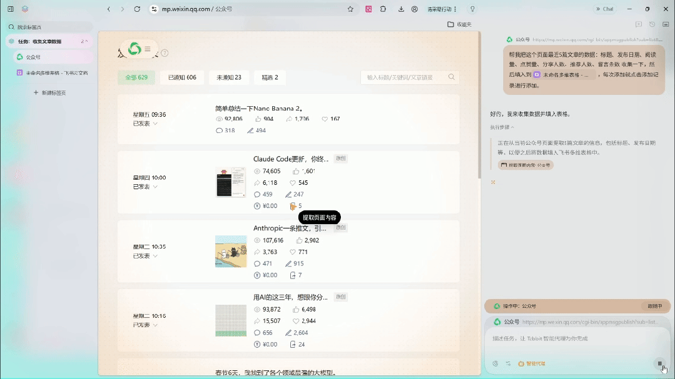Switch to the 精选 tab

click(x=269, y=77)
